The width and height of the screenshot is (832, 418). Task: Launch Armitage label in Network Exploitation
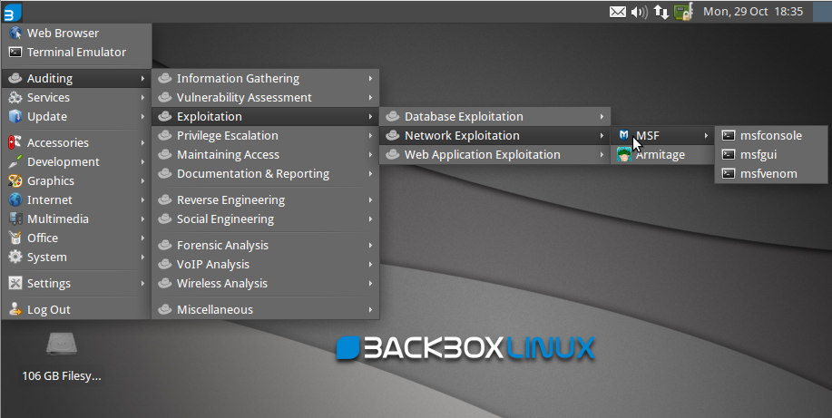(661, 155)
